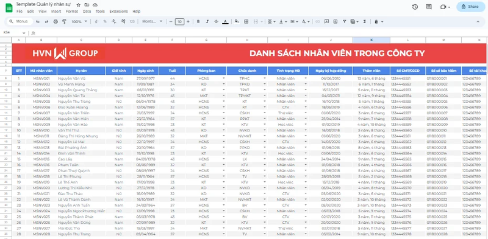Search the Menus box

pos(20,21)
